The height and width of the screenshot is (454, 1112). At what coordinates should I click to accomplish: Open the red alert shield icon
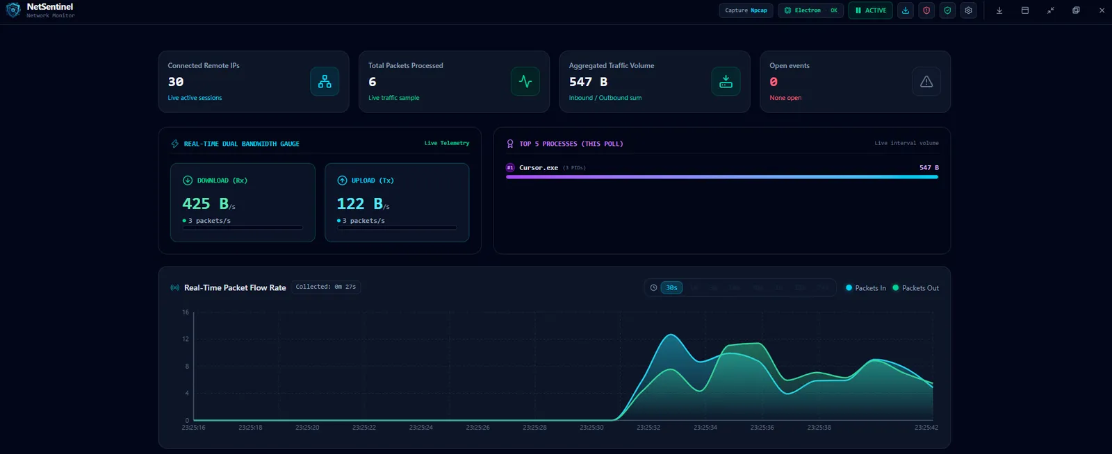coord(926,10)
